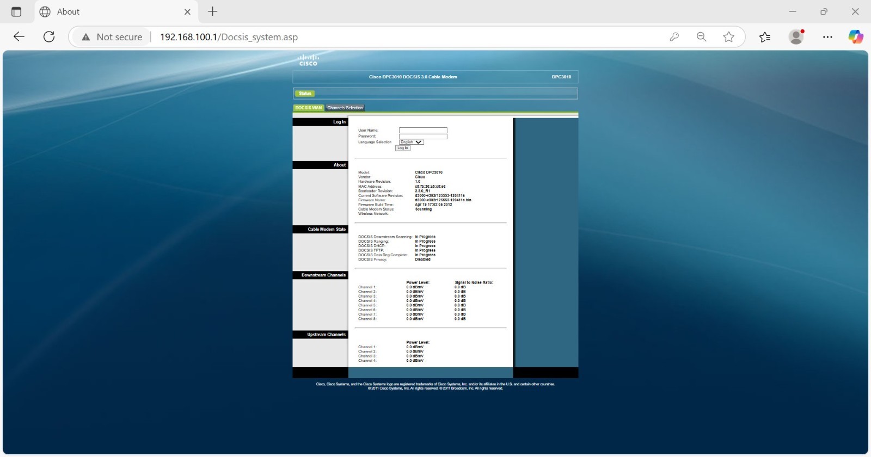Viewport: 871px width, 457px height.
Task: Click the Language Selection label
Action: [x=375, y=143]
